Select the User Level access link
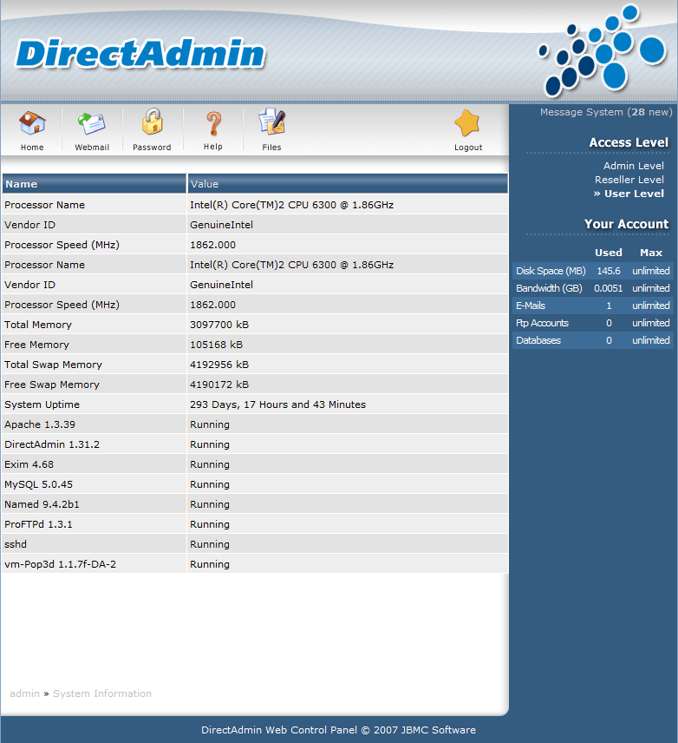This screenshot has width=678, height=743. point(634,194)
